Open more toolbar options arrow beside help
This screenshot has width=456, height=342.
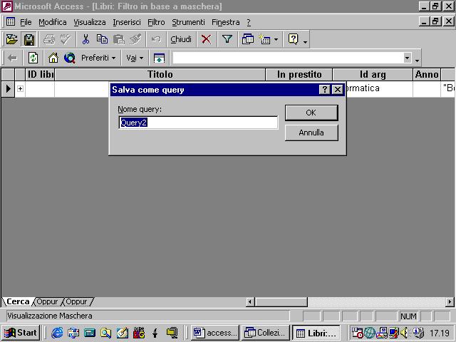(305, 42)
